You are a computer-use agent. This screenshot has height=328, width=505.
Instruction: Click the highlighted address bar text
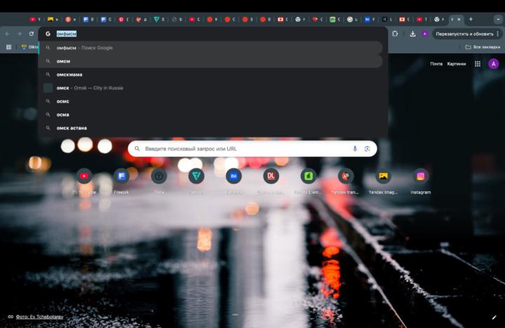coord(67,34)
